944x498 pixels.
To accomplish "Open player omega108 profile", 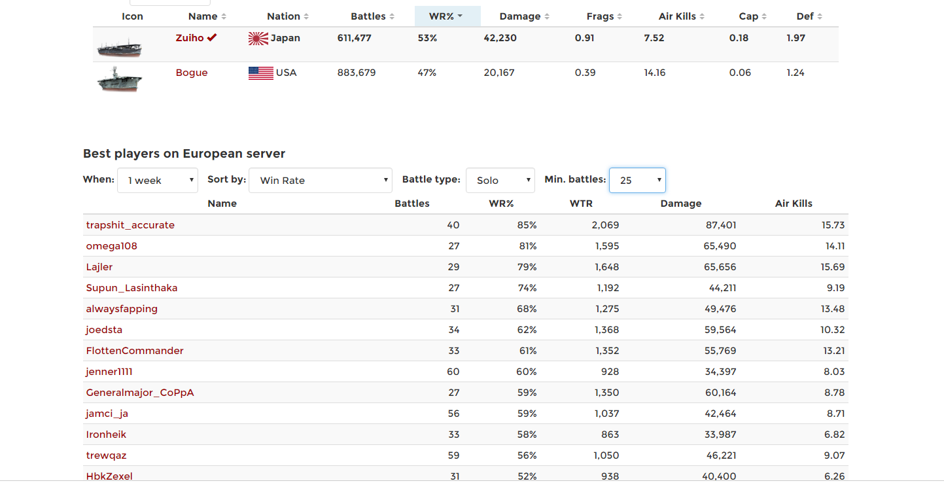I will pos(112,246).
